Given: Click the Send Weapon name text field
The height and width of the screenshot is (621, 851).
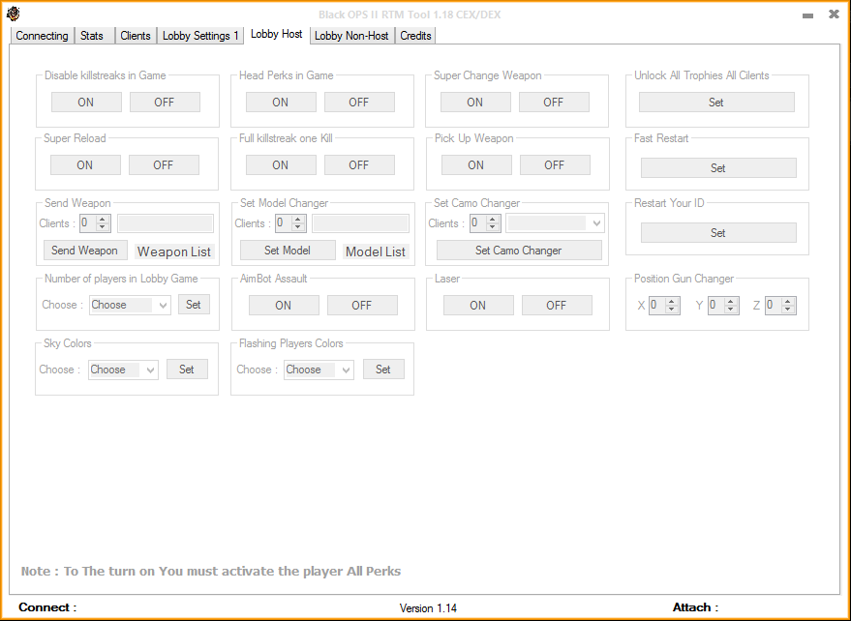Looking at the screenshot, I should [166, 222].
